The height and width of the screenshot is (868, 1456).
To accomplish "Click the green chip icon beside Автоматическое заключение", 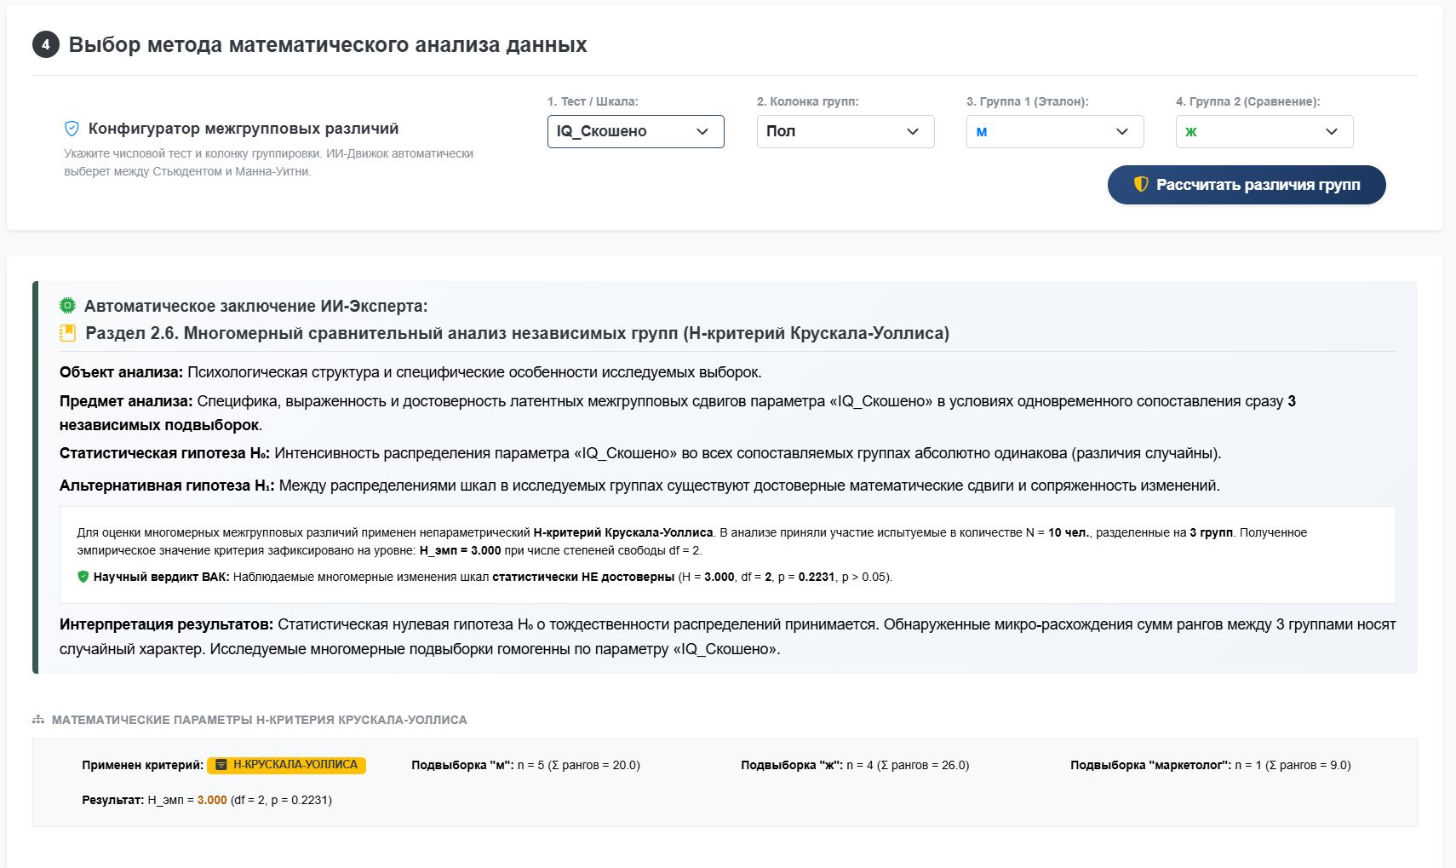I will point(67,306).
